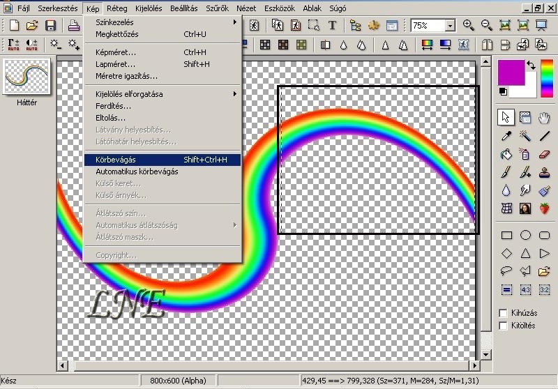Select the Háttér layer thumbnail
Viewport: 558px width, 389px height.
pyautogui.click(x=27, y=77)
